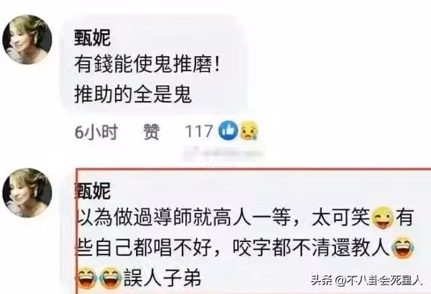Open the top comment's profile avatar
Screen dimensions: 431x294
point(27,40)
